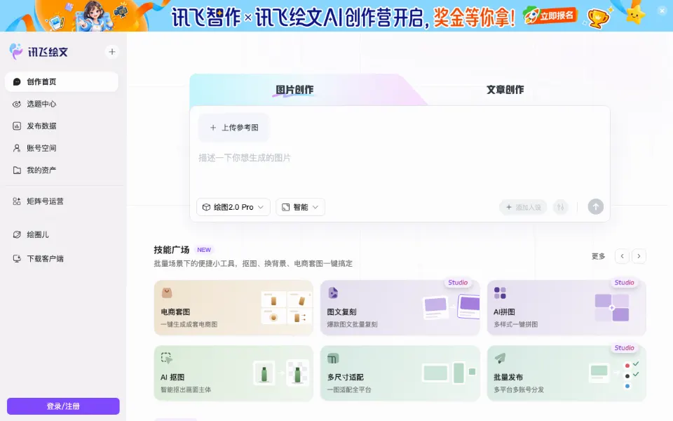The height and width of the screenshot is (421, 673).
Task: Go to previous skills page arrow
Action: pyautogui.click(x=623, y=256)
